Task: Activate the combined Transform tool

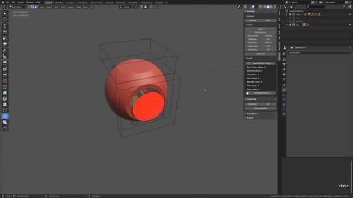Action: click(5, 44)
